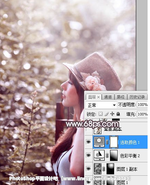Image resolution: width=150 pixels, height=185 pixels.
Task: Select layer named 背景 副本
Action: click(113, 129)
